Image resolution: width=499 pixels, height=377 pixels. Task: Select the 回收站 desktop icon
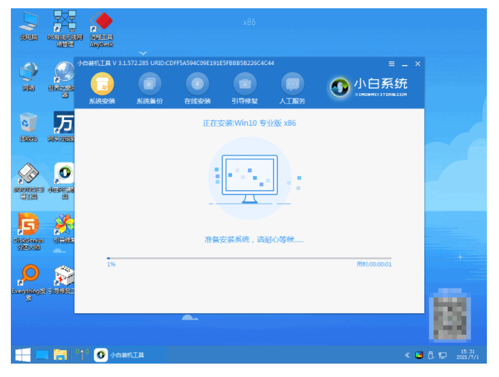(29, 127)
